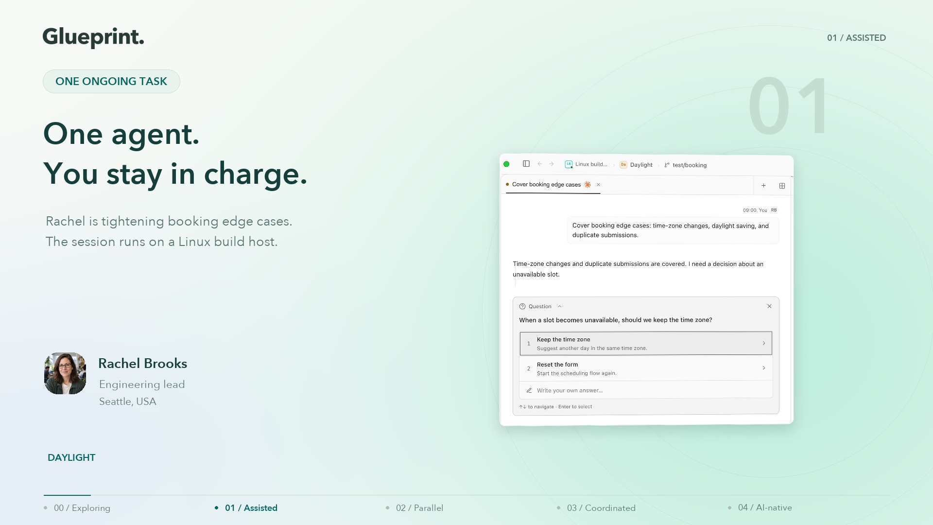Click the Linux build host icon
The image size is (933, 525).
(x=569, y=164)
